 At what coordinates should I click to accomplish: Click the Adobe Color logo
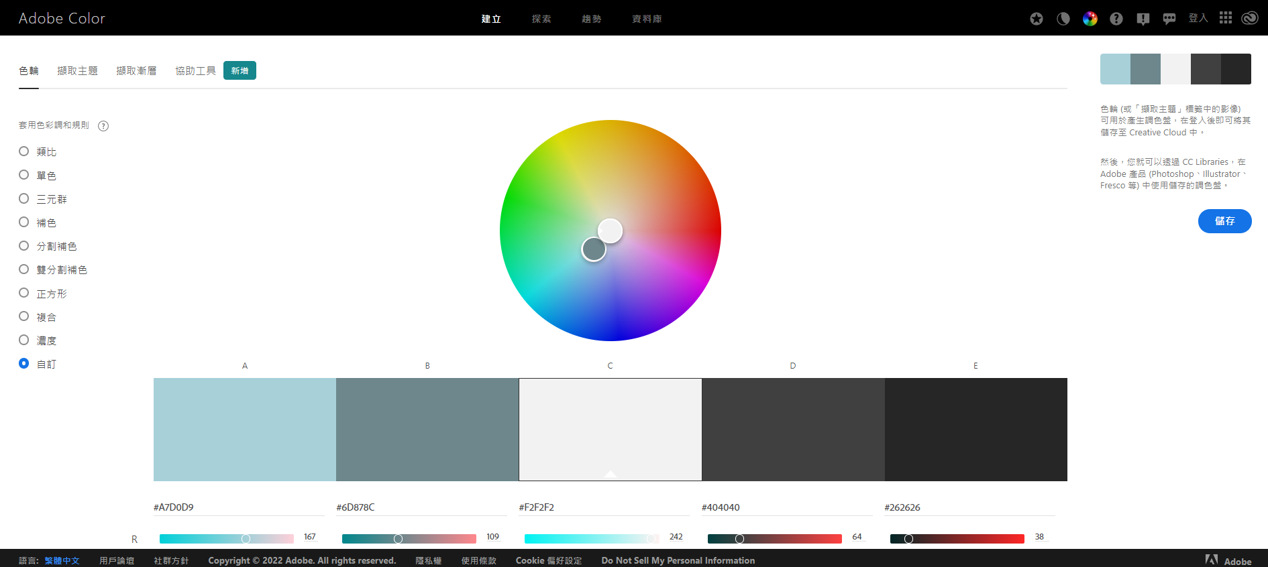pos(62,18)
